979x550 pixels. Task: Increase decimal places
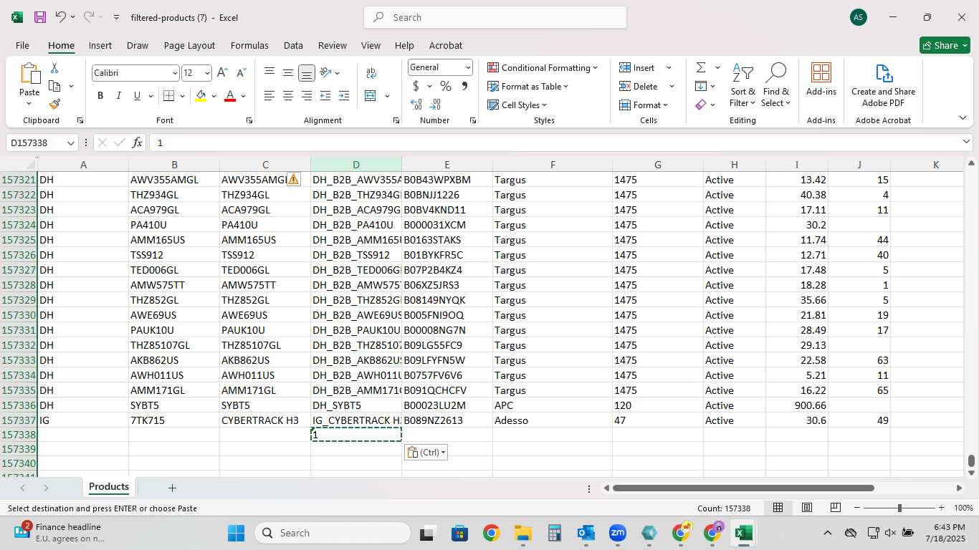416,105
